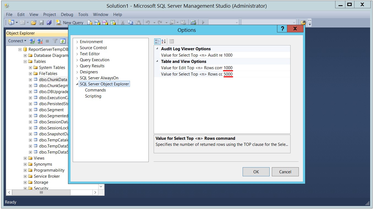Click the XMLA query toolbar icon
Viewport: 374px width, 209px height.
point(113,23)
